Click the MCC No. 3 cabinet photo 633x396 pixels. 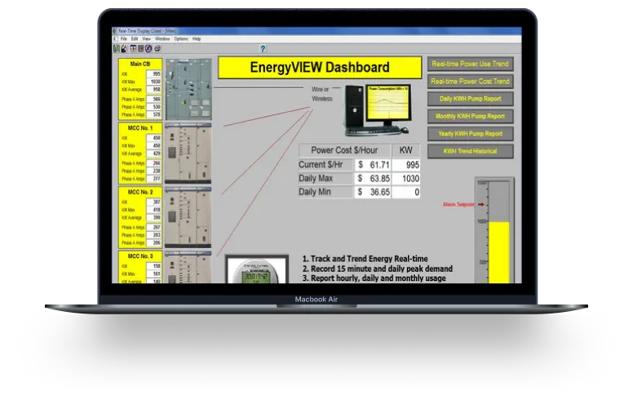[x=188, y=267]
